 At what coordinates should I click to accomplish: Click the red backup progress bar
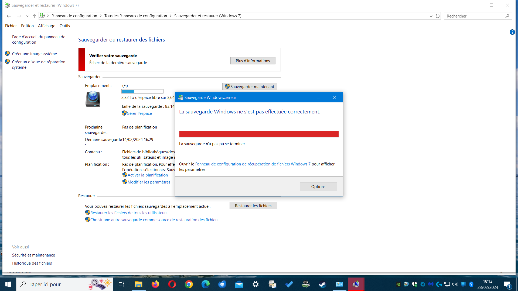click(x=258, y=134)
